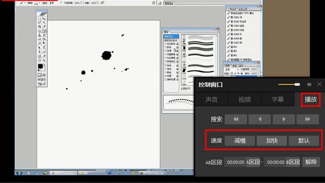Select the Notes tool in toolbox
The height and width of the screenshot is (183, 325).
pyautogui.click(x=39, y=56)
